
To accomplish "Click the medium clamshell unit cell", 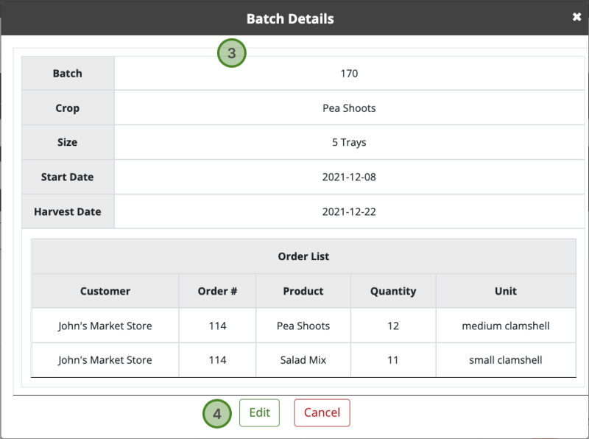I will pyautogui.click(x=505, y=326).
